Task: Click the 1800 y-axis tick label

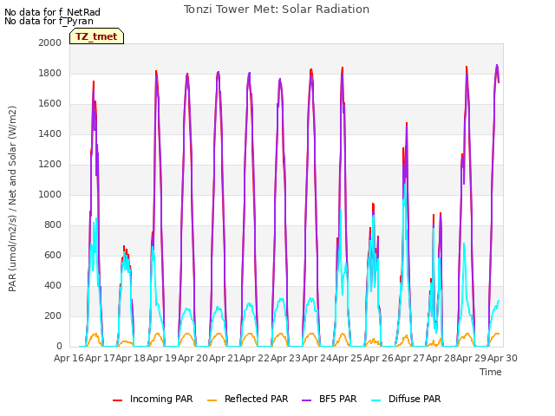Action: tap(50, 73)
